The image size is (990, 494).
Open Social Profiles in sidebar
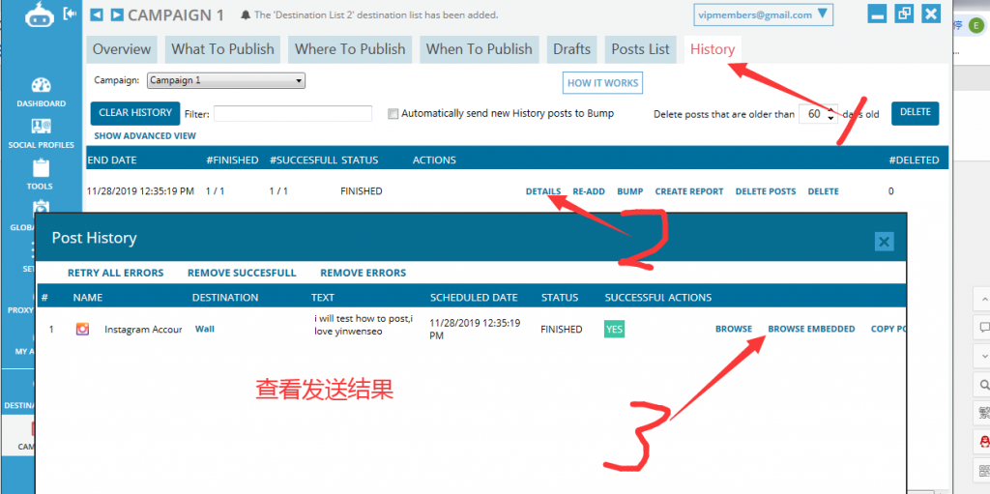(x=41, y=132)
